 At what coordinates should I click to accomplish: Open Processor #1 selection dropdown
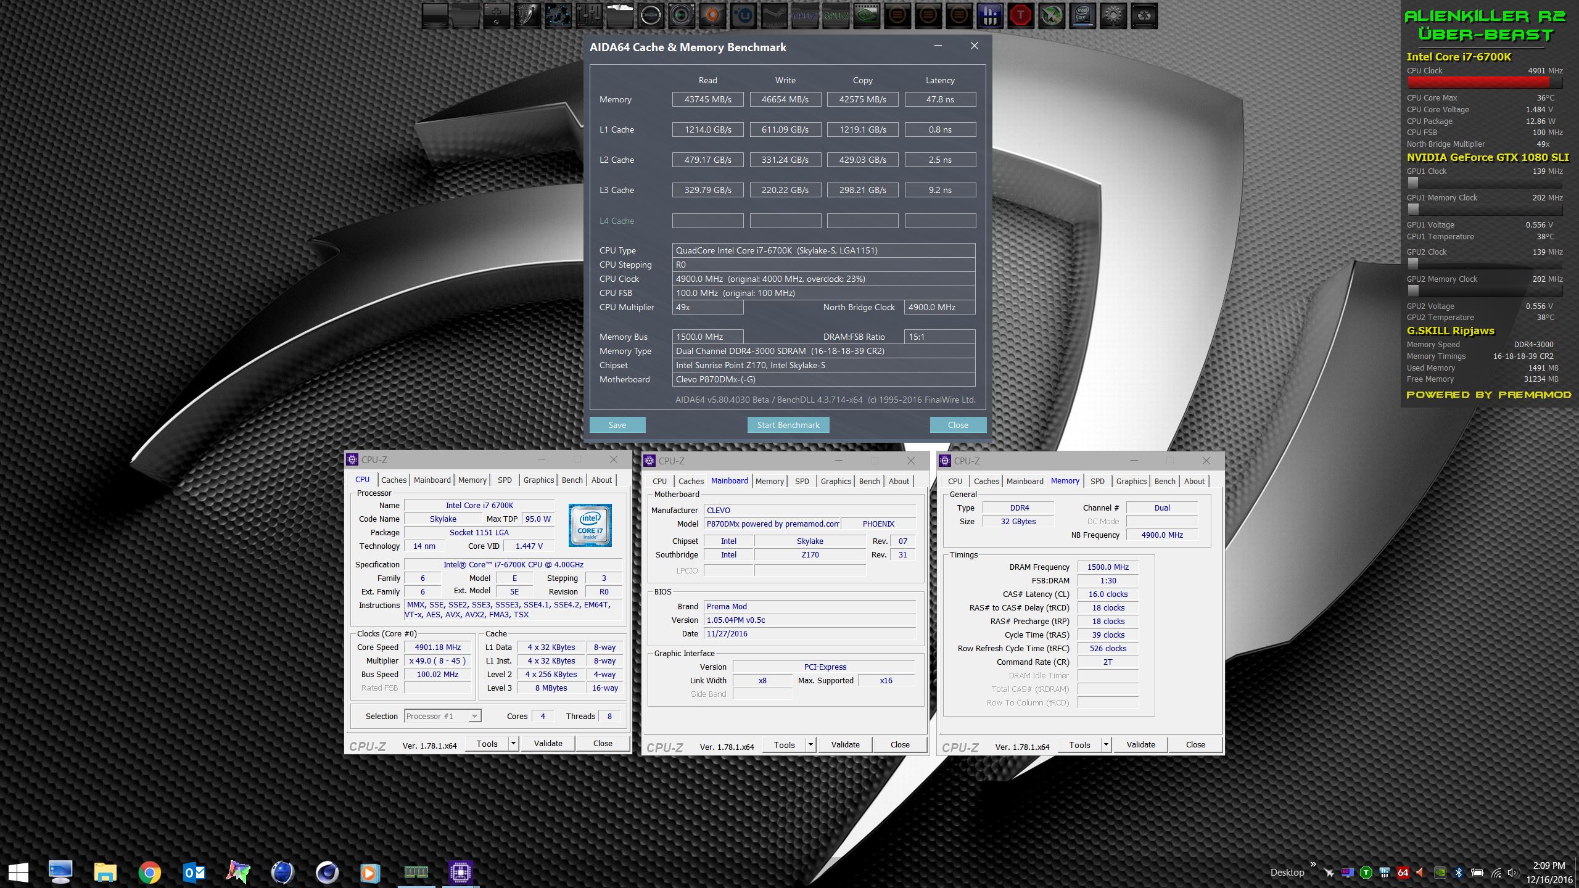coord(442,716)
